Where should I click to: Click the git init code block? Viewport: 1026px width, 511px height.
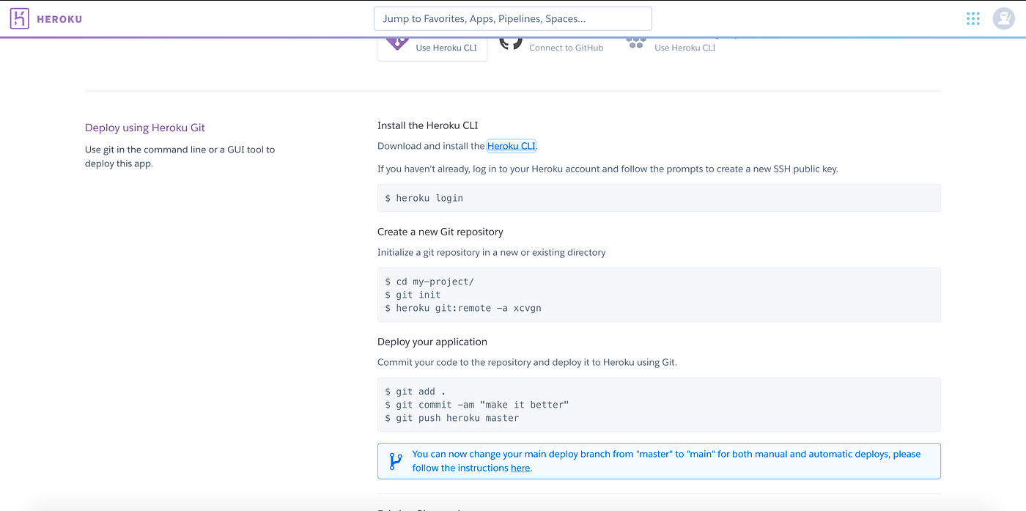[659, 294]
